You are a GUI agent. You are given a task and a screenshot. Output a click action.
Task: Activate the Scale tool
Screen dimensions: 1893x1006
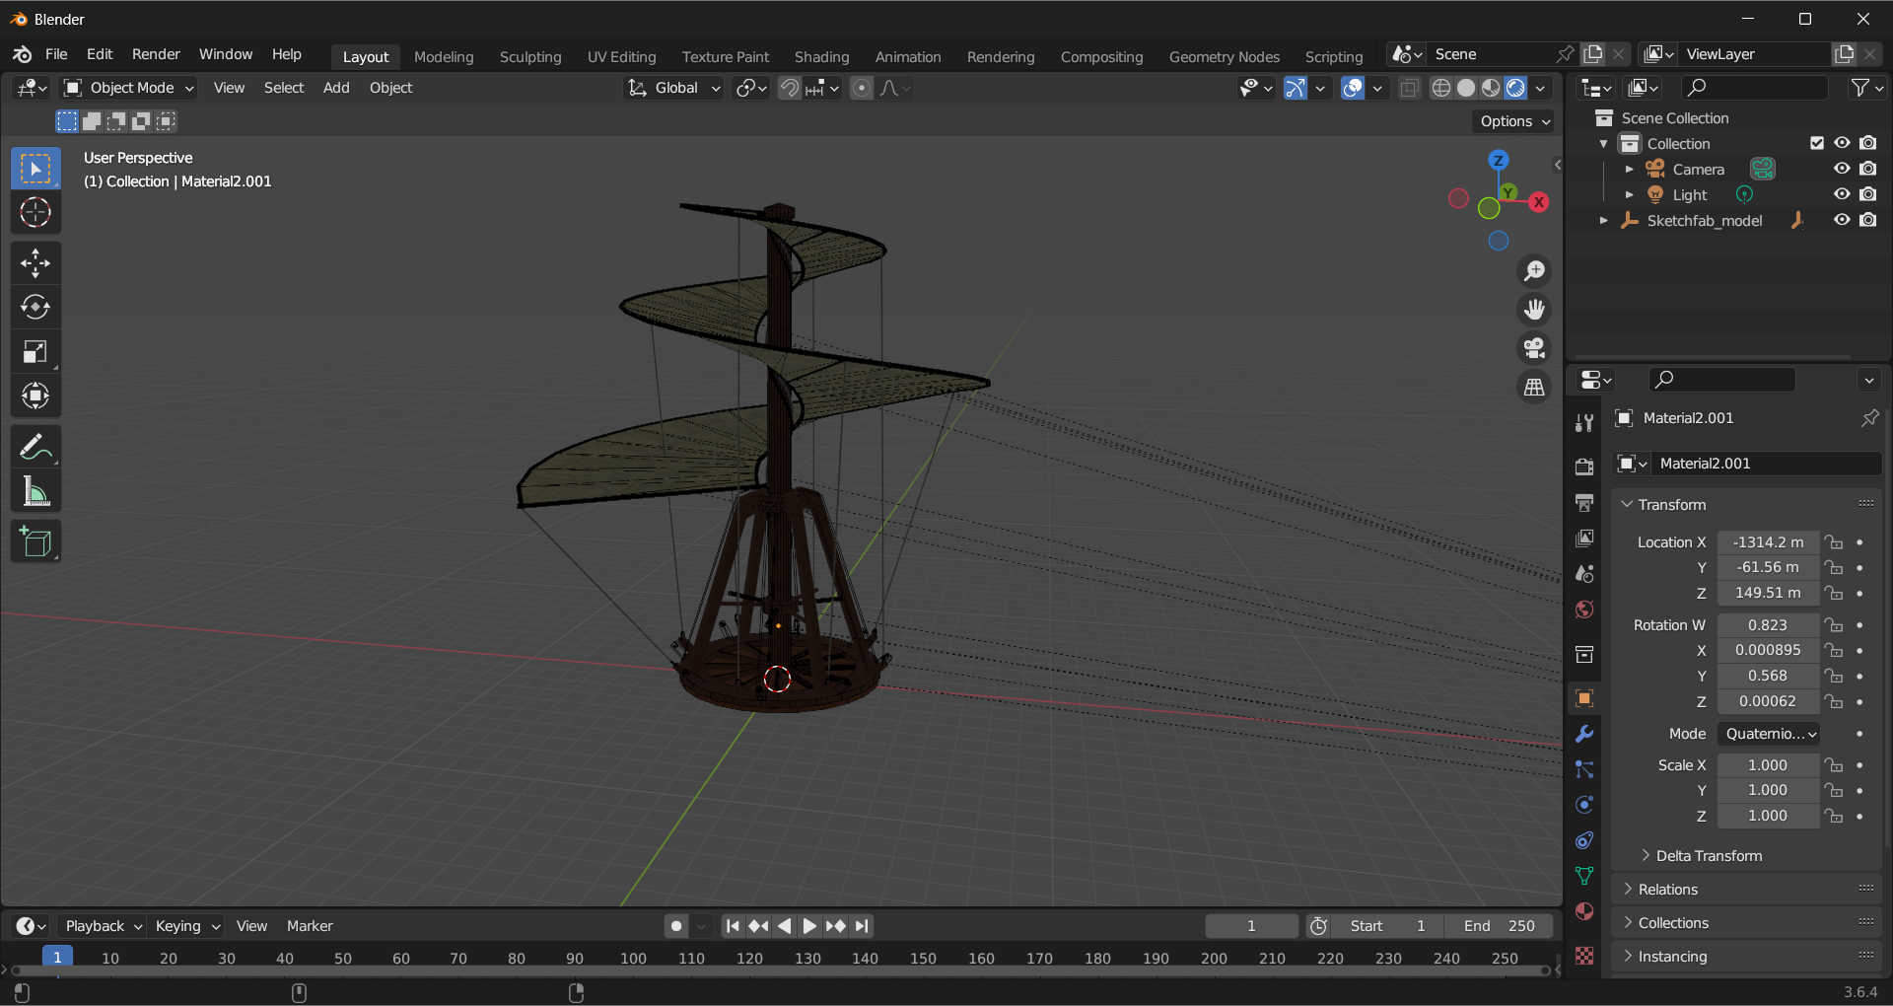coord(35,351)
